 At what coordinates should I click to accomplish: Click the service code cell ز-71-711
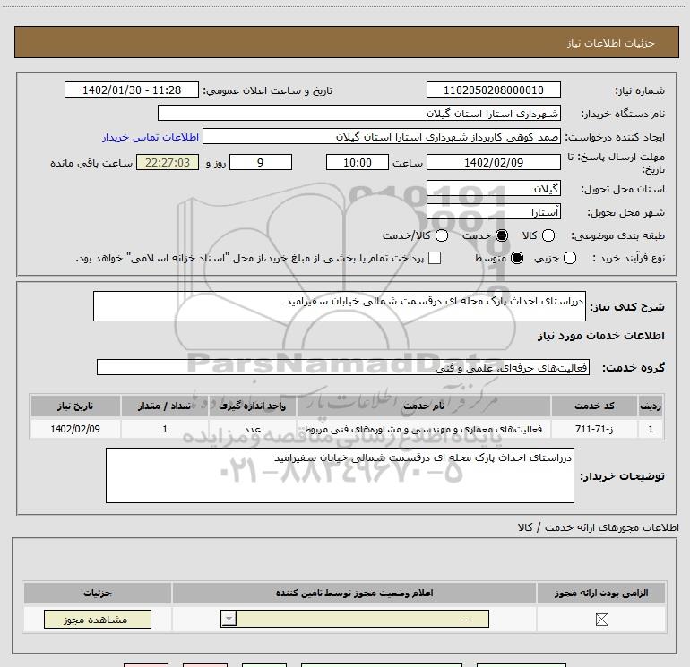[594, 429]
